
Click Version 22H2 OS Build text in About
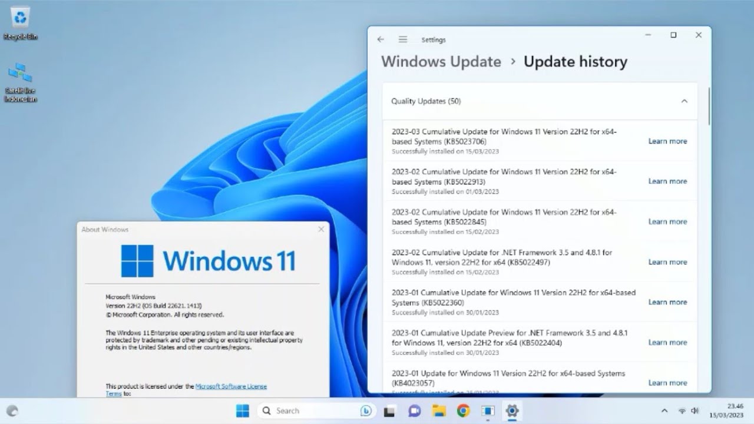(154, 306)
